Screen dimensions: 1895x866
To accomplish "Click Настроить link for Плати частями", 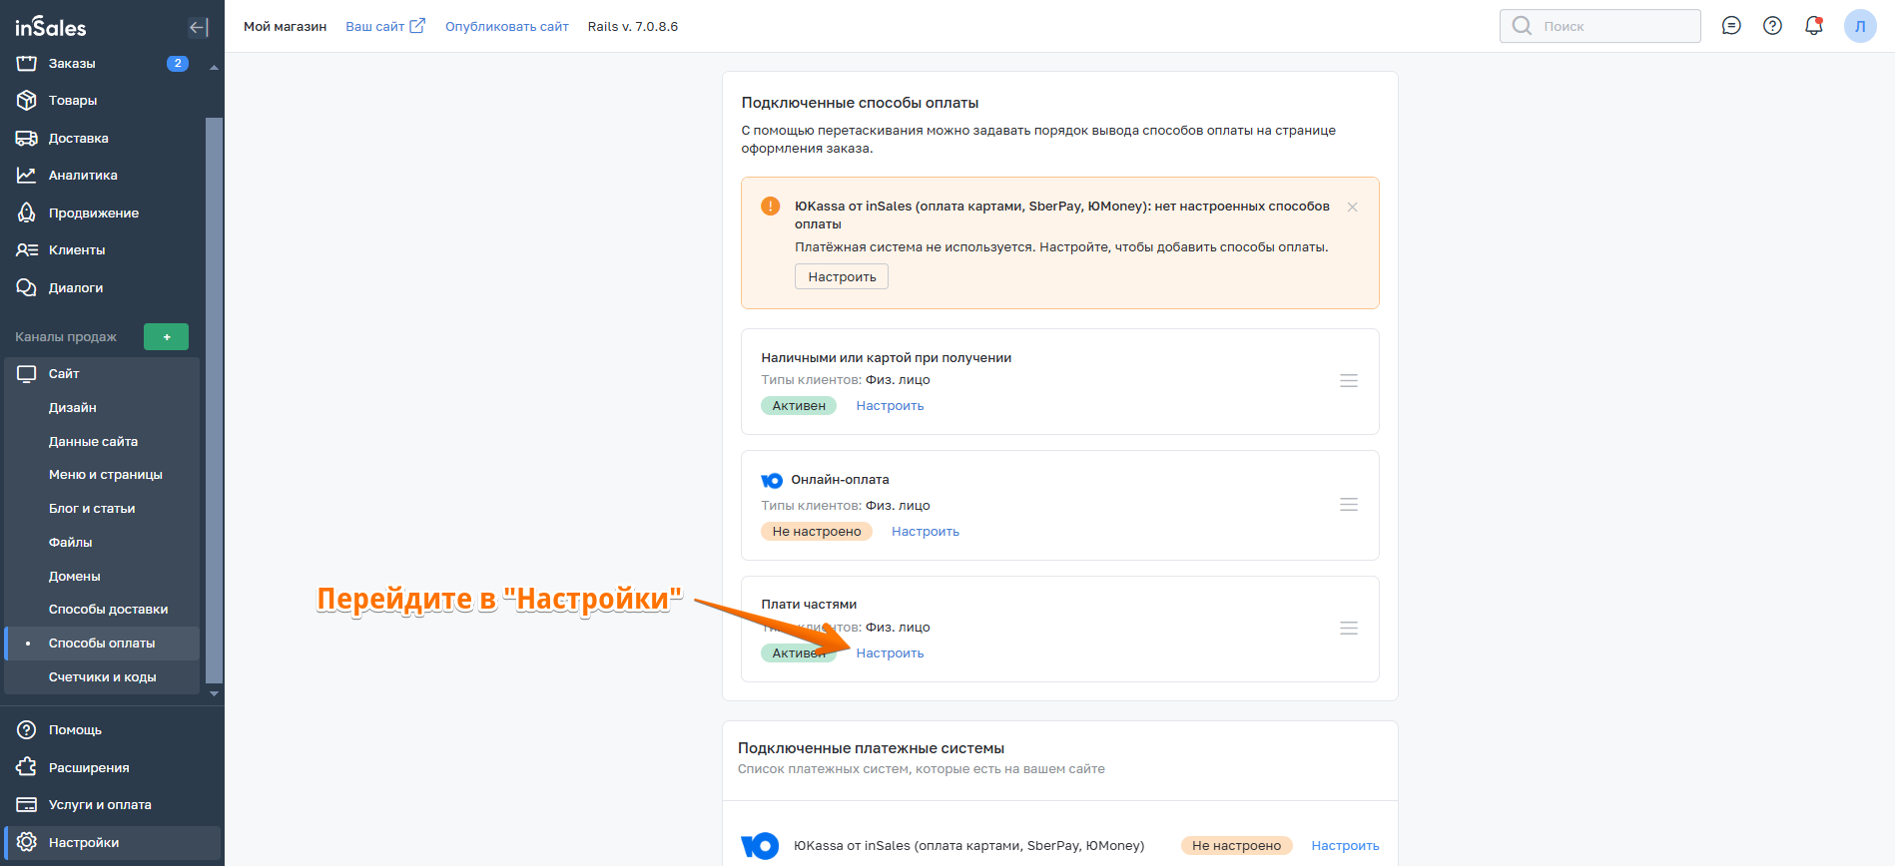I will click(x=890, y=653).
